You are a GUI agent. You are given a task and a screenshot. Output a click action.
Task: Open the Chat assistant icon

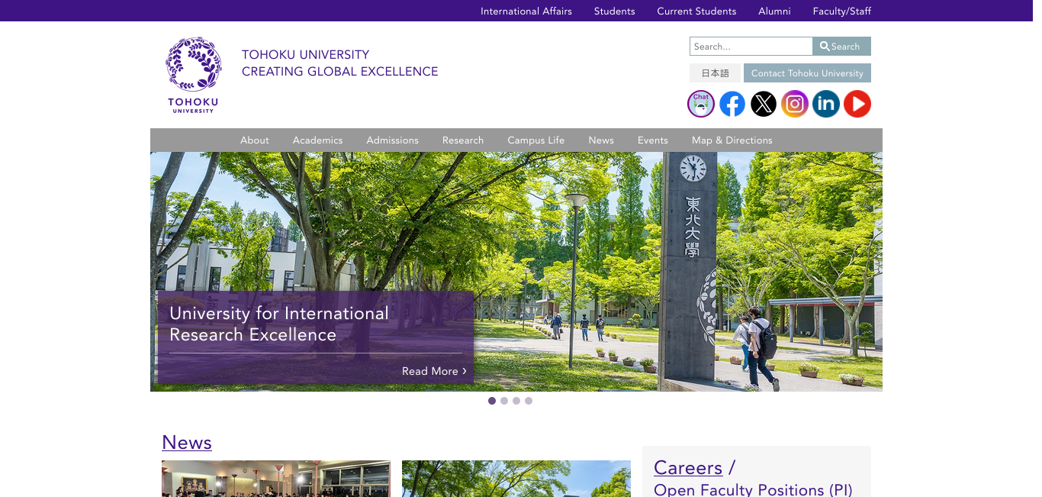701,104
